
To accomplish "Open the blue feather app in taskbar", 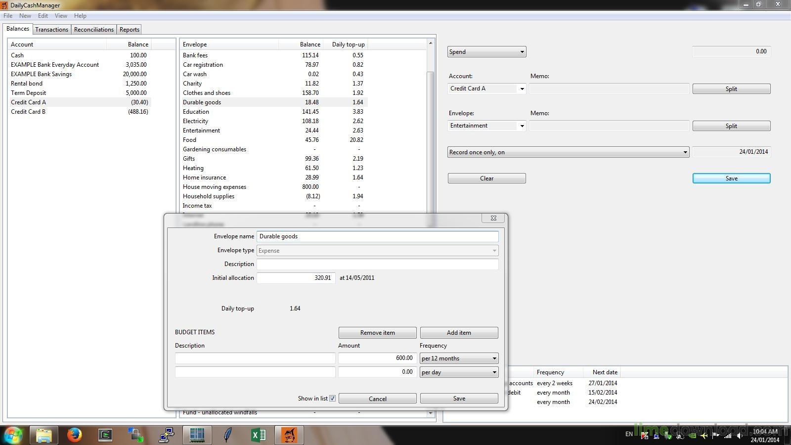I will [x=227, y=435].
